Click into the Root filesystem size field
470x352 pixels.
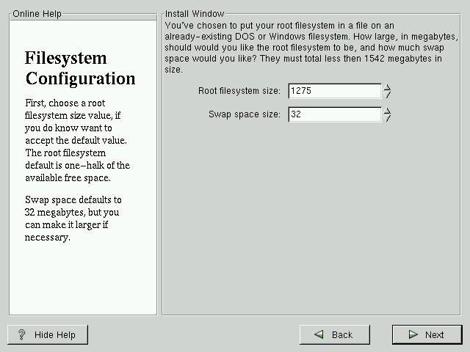(x=334, y=91)
